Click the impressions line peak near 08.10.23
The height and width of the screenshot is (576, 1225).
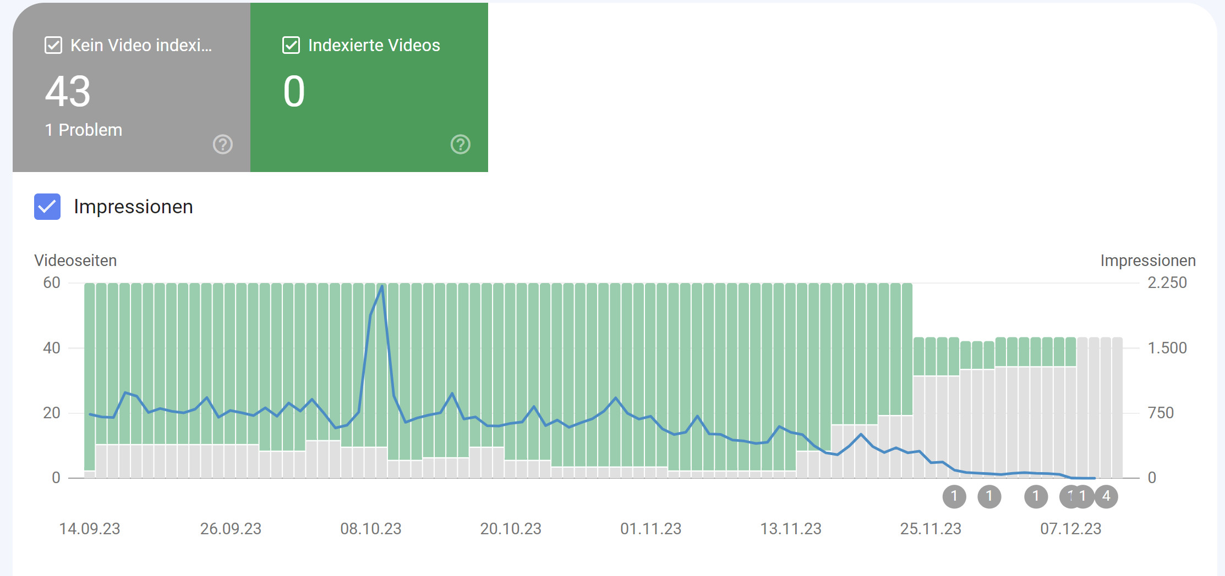tap(382, 287)
